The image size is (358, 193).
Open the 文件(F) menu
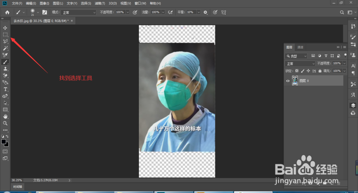17,3
